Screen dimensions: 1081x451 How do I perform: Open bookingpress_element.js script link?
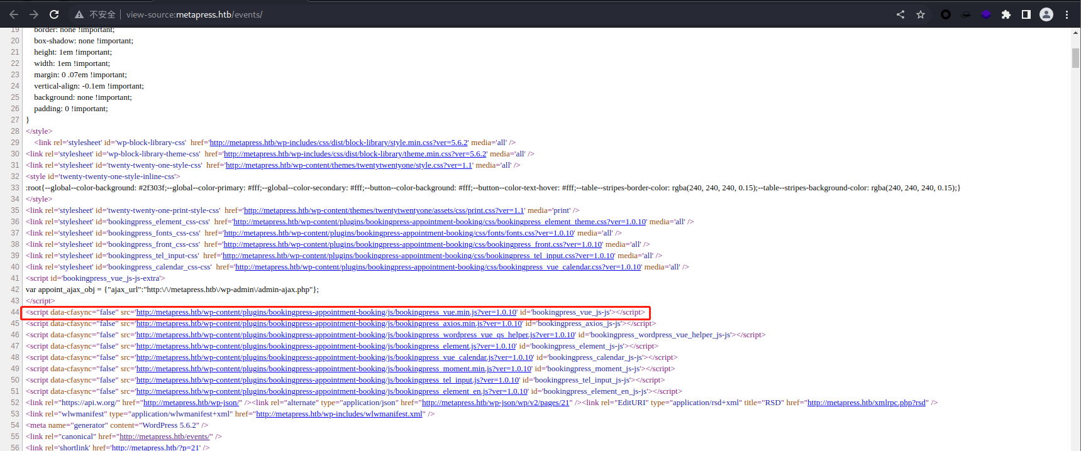(x=326, y=346)
